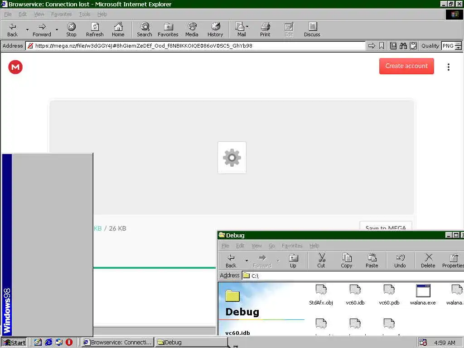Click the green download progress bar
This screenshot has width=464, height=348.
pos(154,268)
